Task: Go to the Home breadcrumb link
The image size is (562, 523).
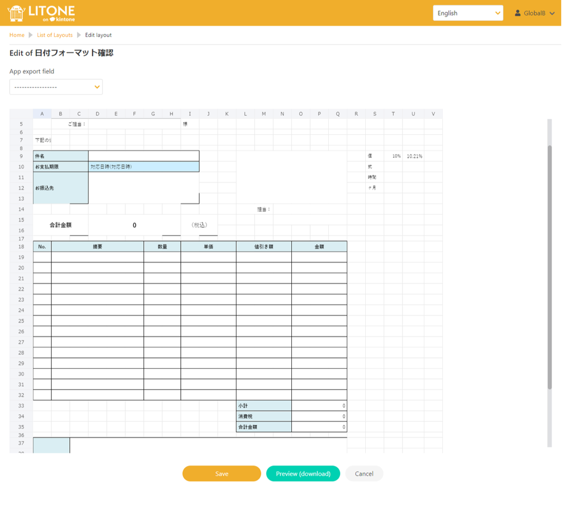Action: click(x=17, y=35)
